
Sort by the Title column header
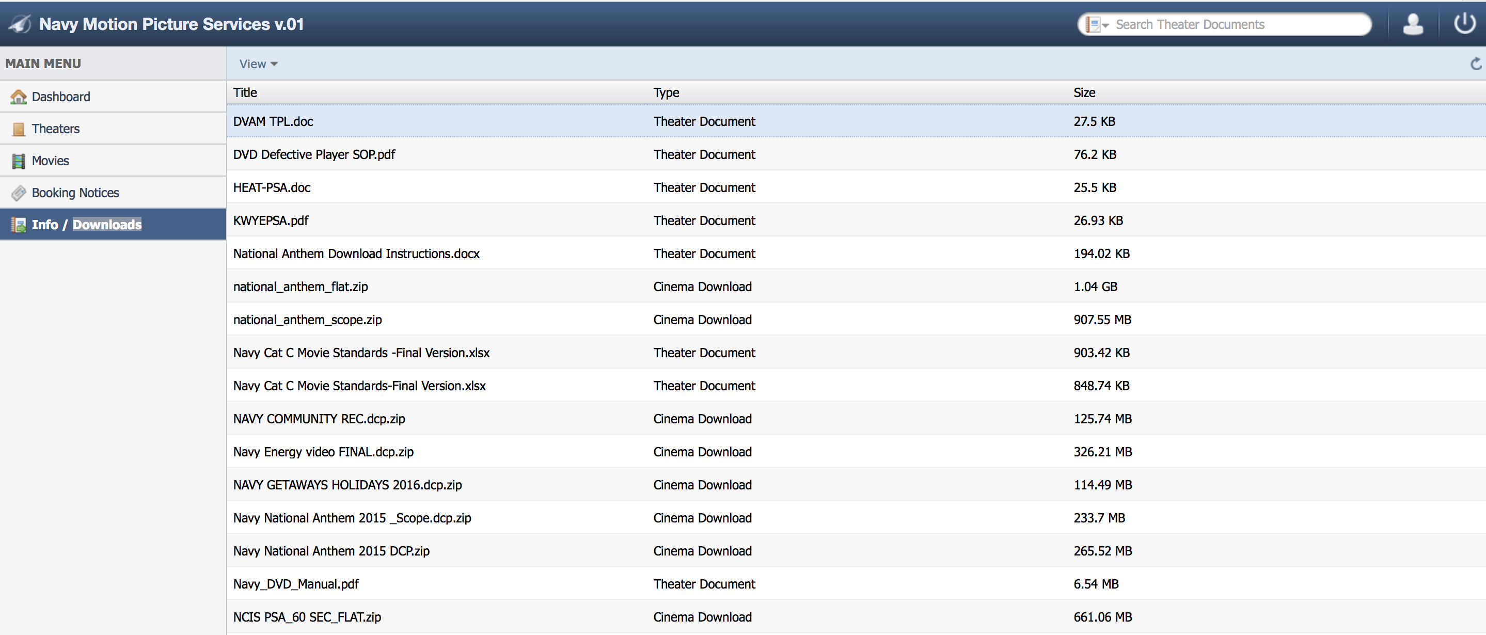coord(245,93)
